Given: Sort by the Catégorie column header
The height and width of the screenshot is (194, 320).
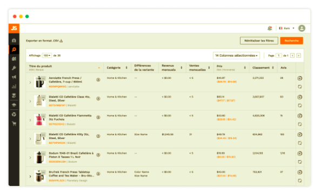Looking at the screenshot, I should (117, 68).
